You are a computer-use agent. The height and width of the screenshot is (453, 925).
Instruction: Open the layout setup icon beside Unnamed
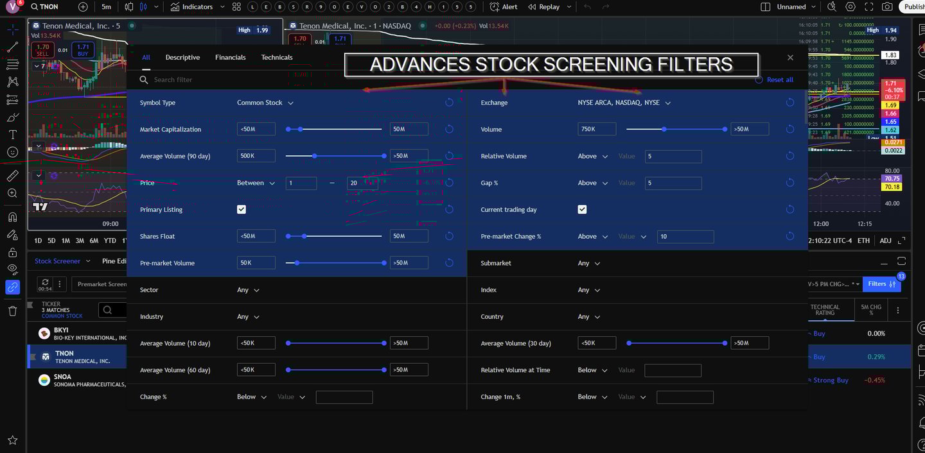click(765, 6)
